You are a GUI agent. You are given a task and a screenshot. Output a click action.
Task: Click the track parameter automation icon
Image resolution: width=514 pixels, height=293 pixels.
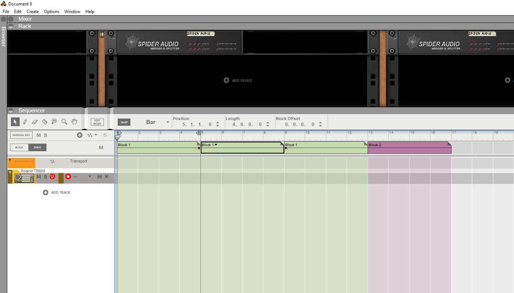[x=90, y=135]
